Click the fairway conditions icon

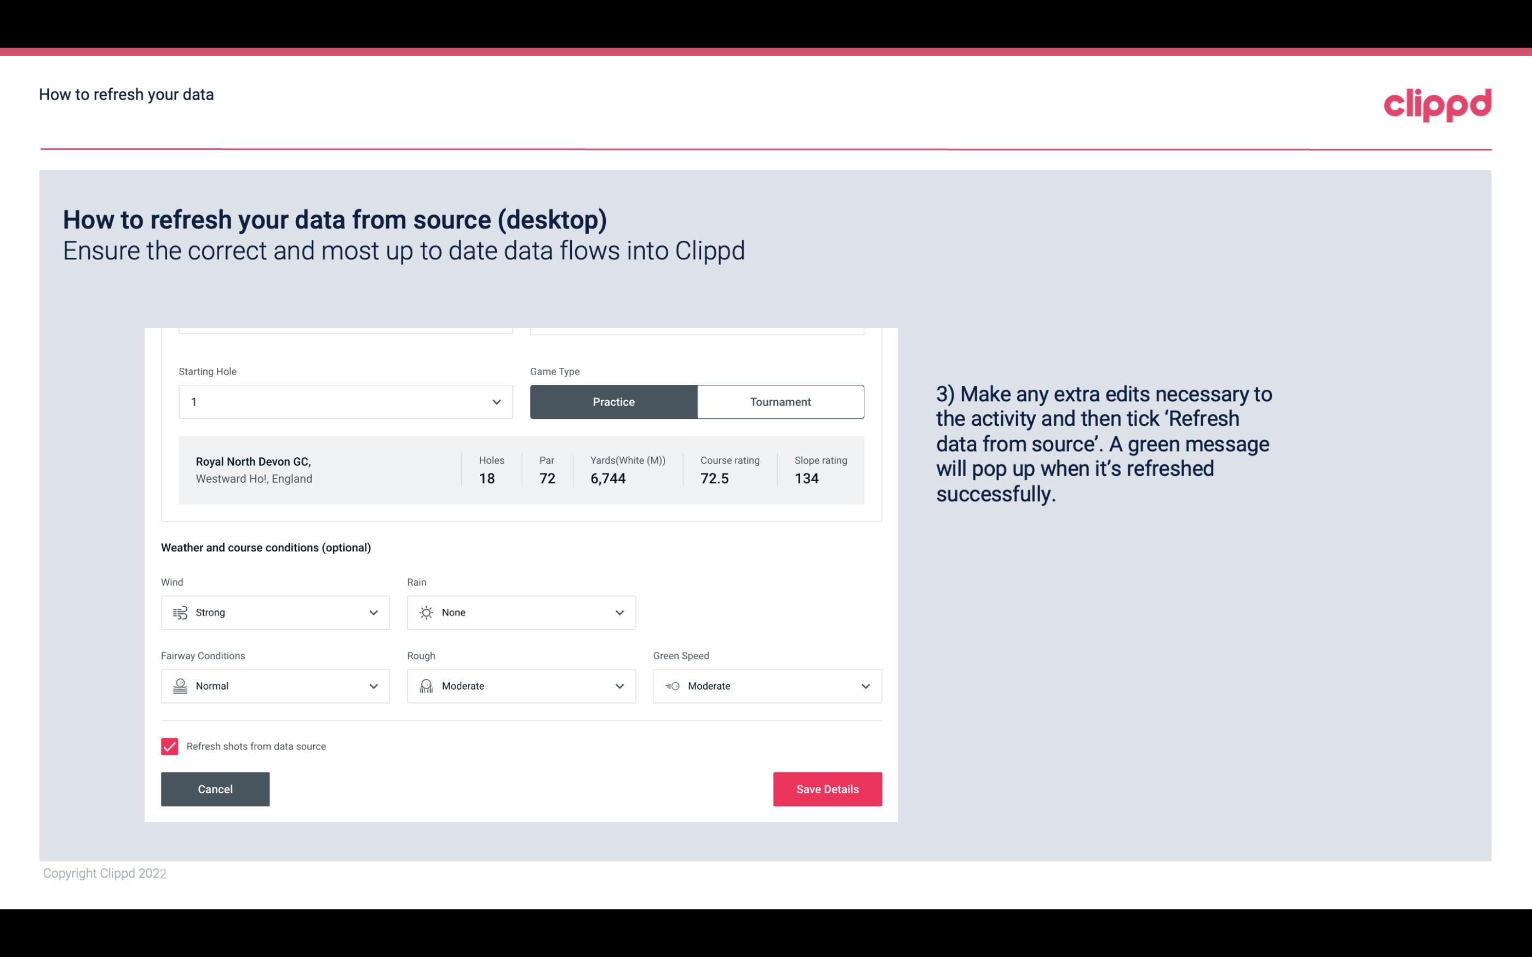[179, 686]
